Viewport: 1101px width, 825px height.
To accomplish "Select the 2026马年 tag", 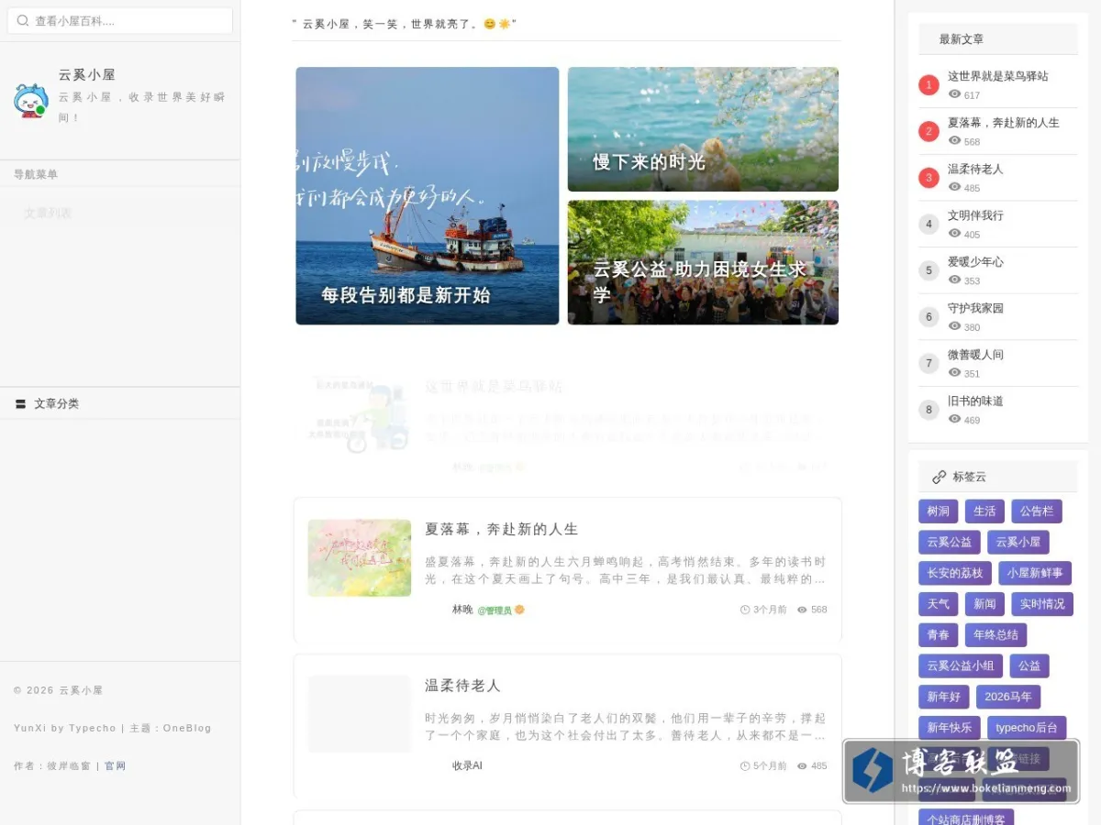I will coord(1008,697).
